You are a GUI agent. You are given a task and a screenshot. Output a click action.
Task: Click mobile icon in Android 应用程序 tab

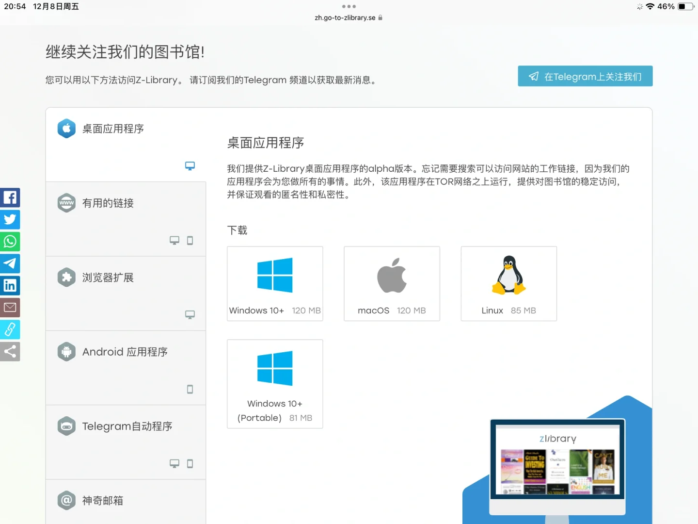(190, 389)
